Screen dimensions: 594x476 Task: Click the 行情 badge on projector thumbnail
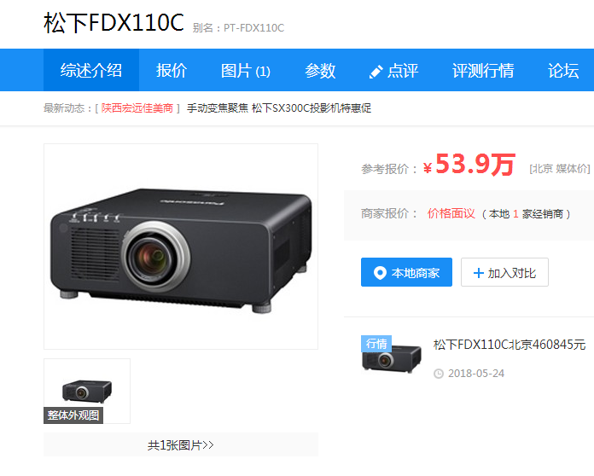(376, 344)
